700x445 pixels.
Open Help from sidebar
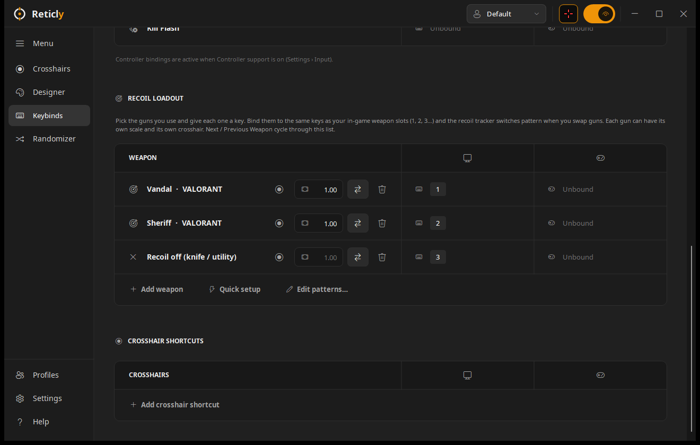49,422
